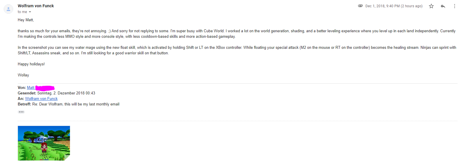Click the pink redacted area after Matt
The image size is (461, 165).
point(45,88)
